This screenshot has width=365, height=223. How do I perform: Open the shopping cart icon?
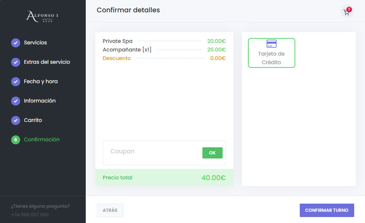tap(347, 12)
